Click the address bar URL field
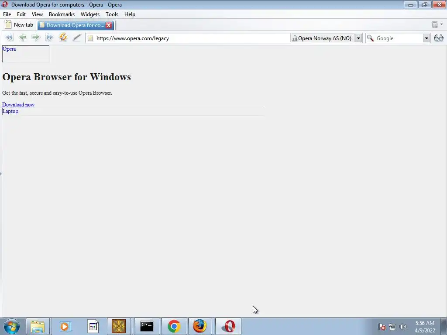 point(188,38)
